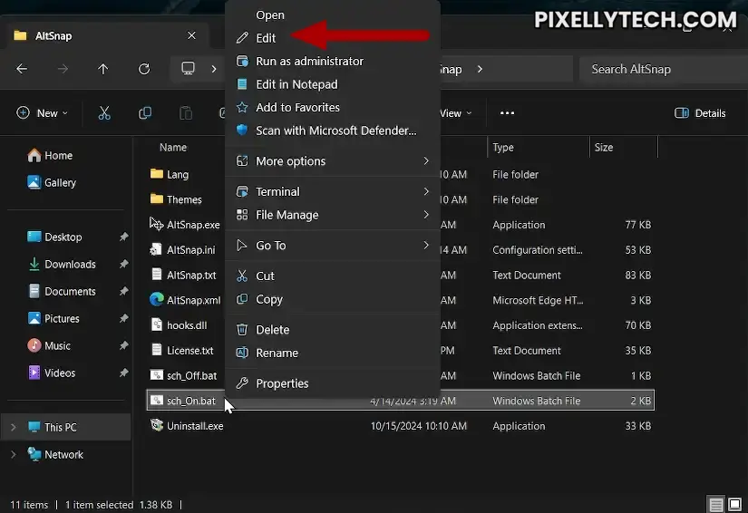Refresh the AltSnap folder view
Image resolution: width=748 pixels, height=513 pixels.
(x=144, y=69)
